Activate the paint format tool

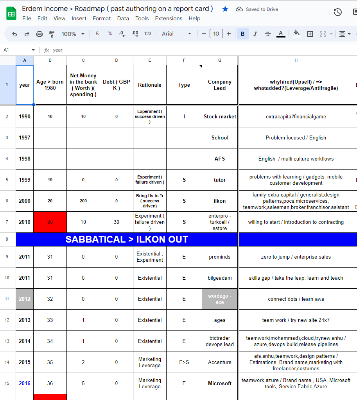coord(52,34)
